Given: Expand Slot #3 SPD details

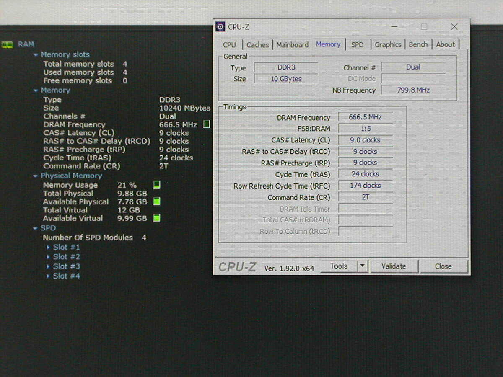Looking at the screenshot, I should point(48,266).
